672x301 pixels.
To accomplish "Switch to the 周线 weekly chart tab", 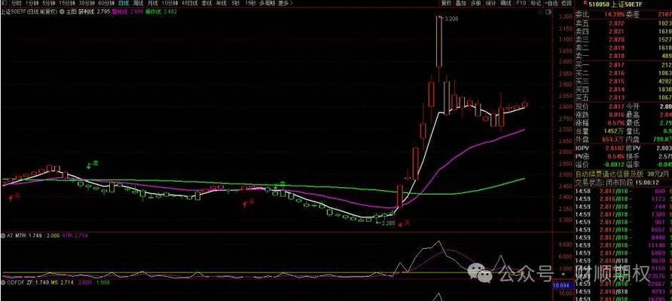I will (x=138, y=3).
